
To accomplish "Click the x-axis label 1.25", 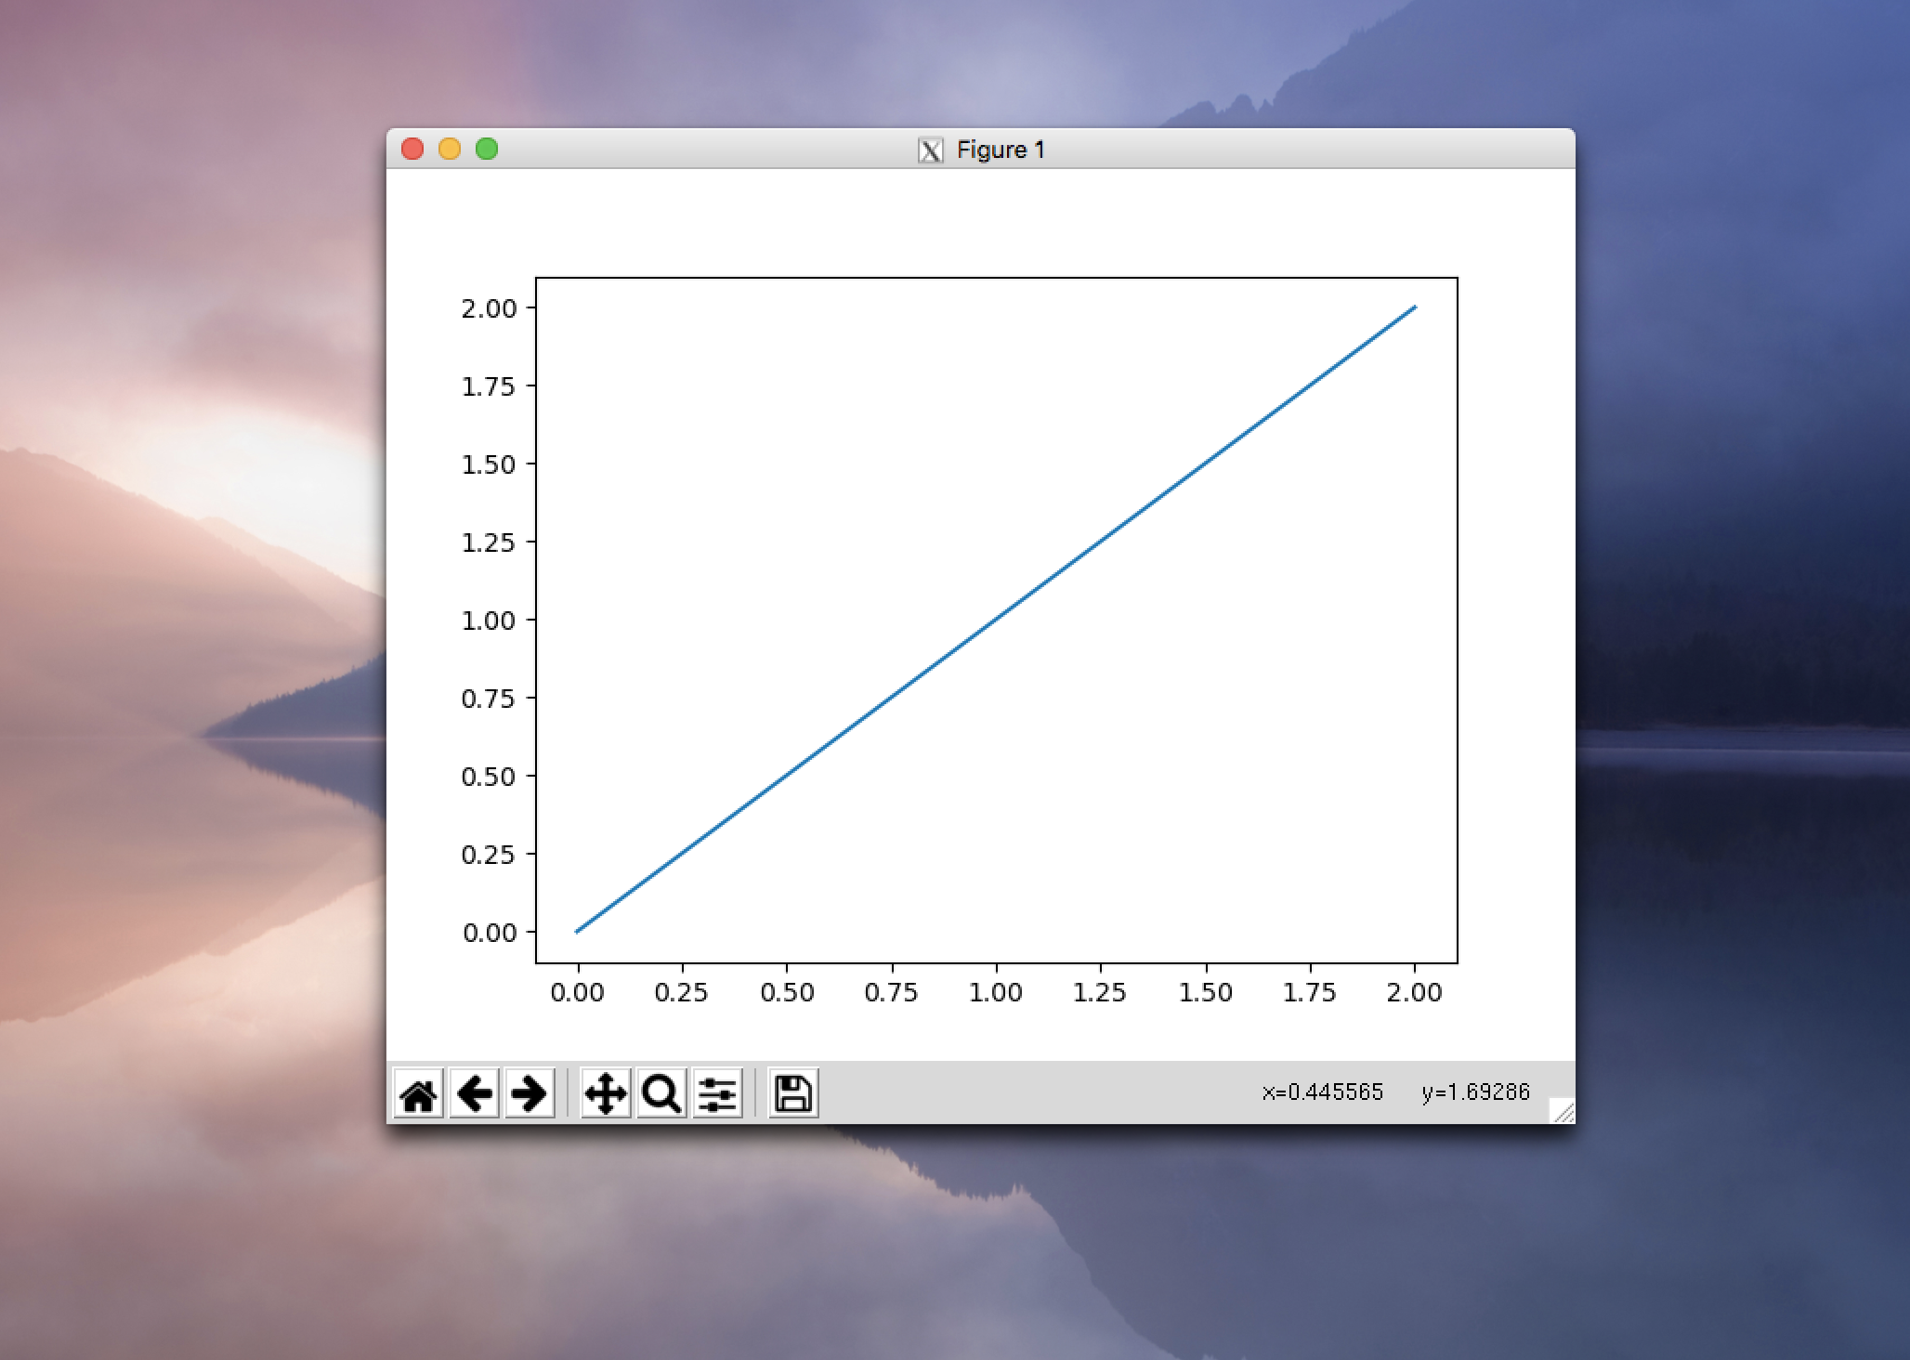I will (1101, 993).
